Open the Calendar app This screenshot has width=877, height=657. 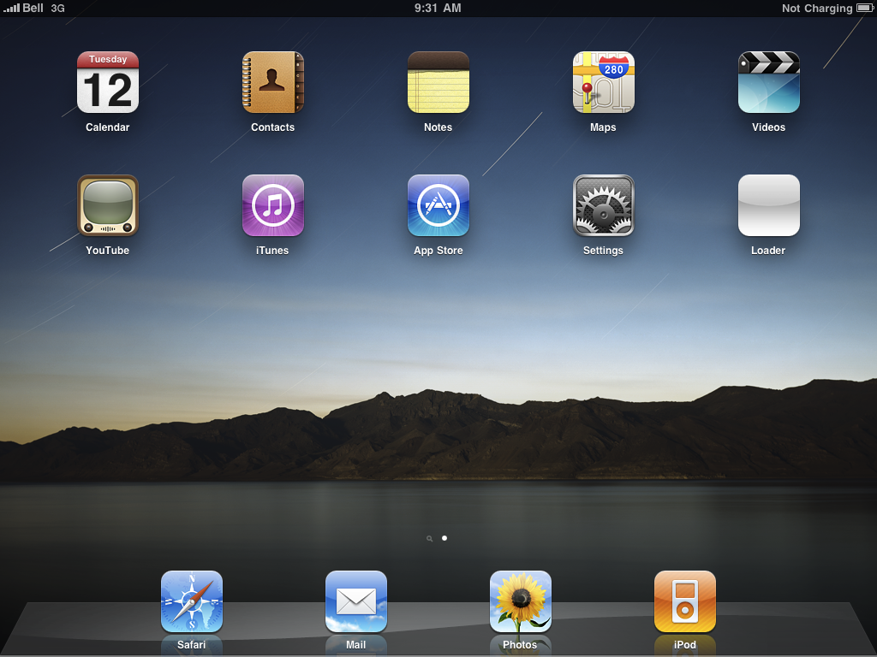coord(107,83)
